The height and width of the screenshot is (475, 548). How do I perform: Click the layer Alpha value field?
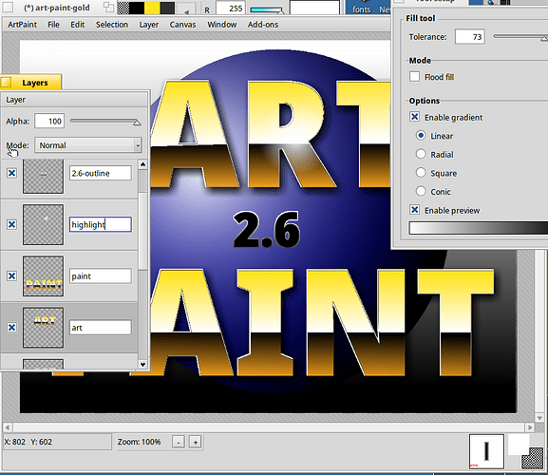[49, 122]
